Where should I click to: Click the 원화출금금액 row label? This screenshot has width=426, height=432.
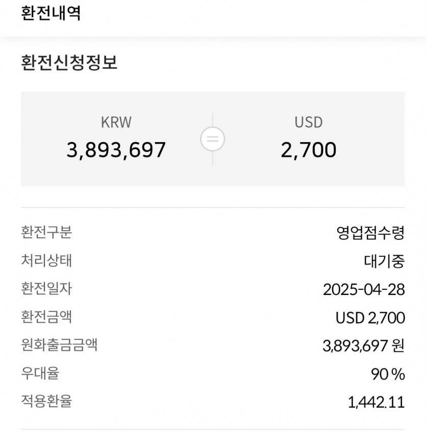coord(59,345)
